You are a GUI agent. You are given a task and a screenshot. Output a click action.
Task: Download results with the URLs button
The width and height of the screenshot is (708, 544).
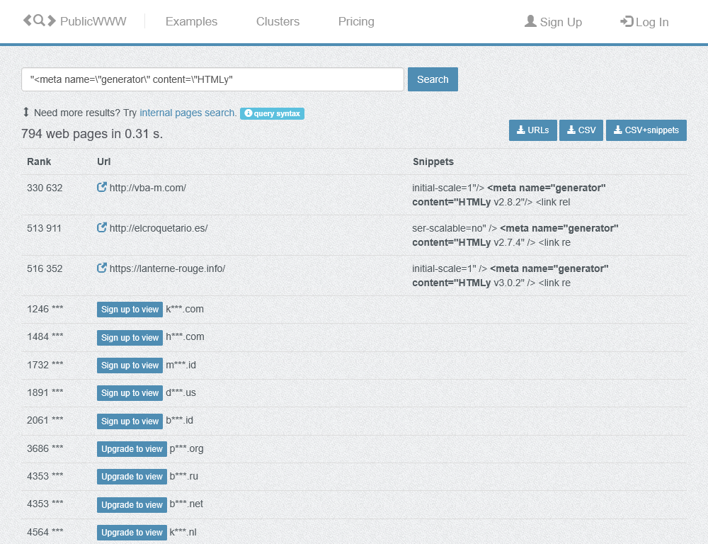(x=532, y=130)
